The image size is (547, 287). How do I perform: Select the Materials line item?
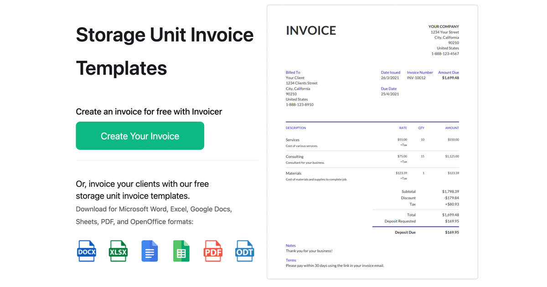(372, 176)
